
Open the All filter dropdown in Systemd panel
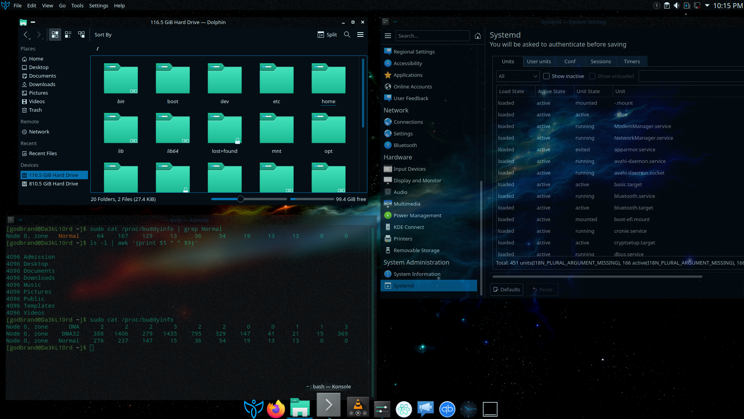(518, 76)
